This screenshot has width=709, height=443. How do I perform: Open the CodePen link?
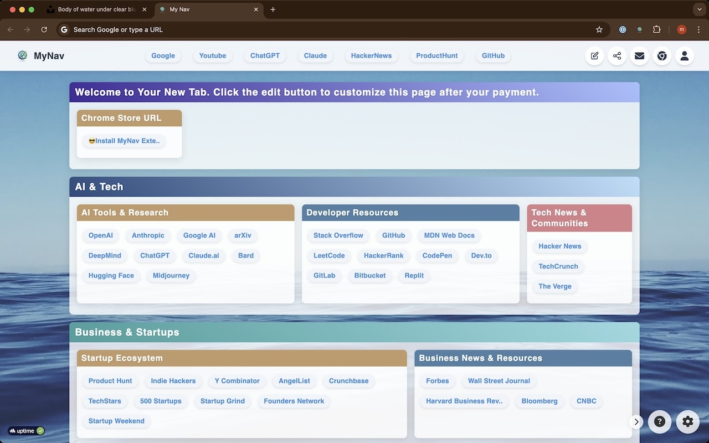click(x=437, y=256)
